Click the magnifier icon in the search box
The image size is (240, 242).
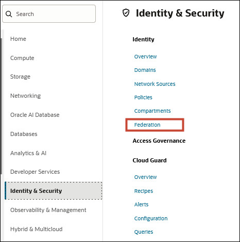click(9, 14)
